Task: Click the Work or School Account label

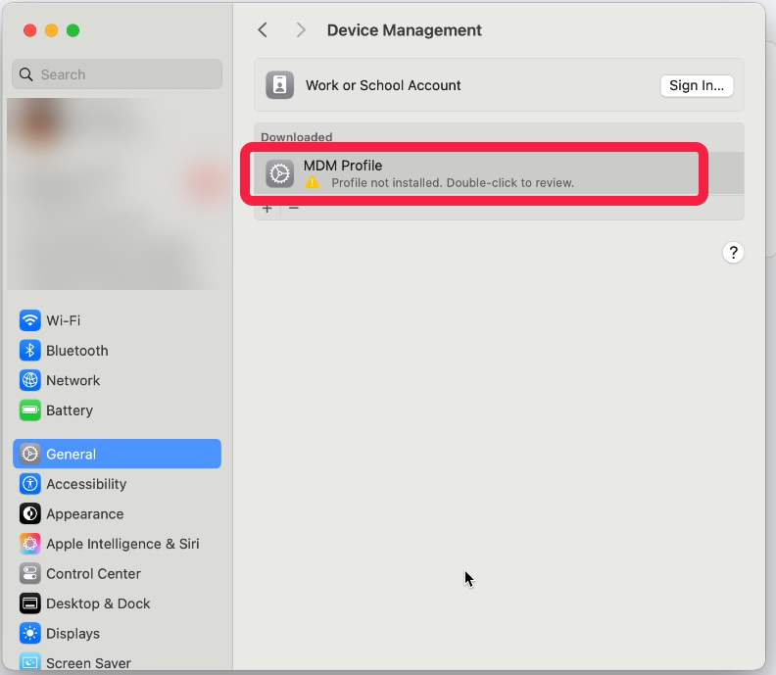Action: tap(383, 85)
